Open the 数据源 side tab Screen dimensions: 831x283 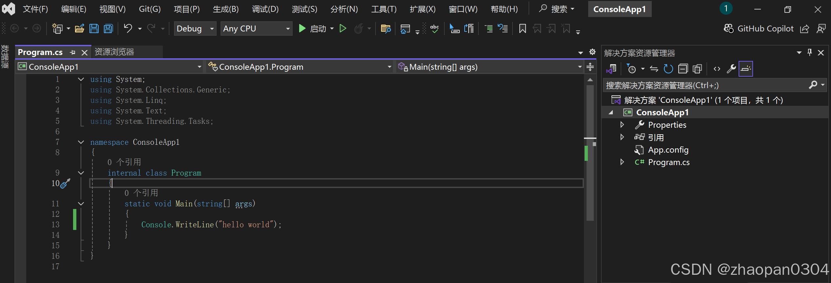(5, 56)
